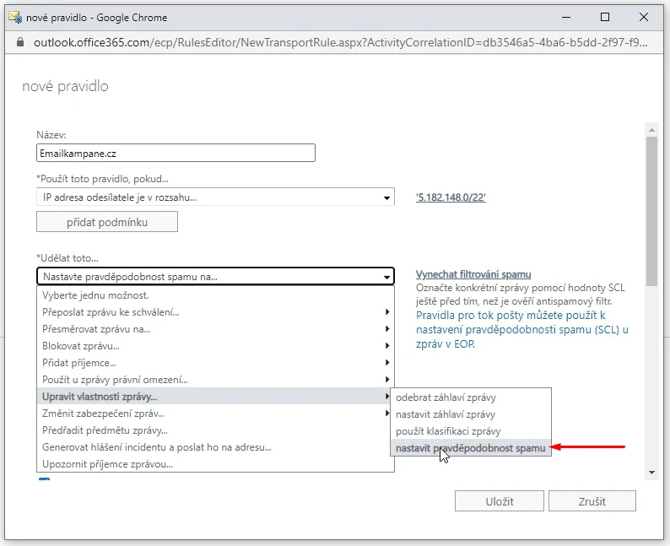The height and width of the screenshot is (546, 670).
Task: Click the arrow next to 'Přeposlat zprávu ke schválení...'
Action: (x=387, y=312)
